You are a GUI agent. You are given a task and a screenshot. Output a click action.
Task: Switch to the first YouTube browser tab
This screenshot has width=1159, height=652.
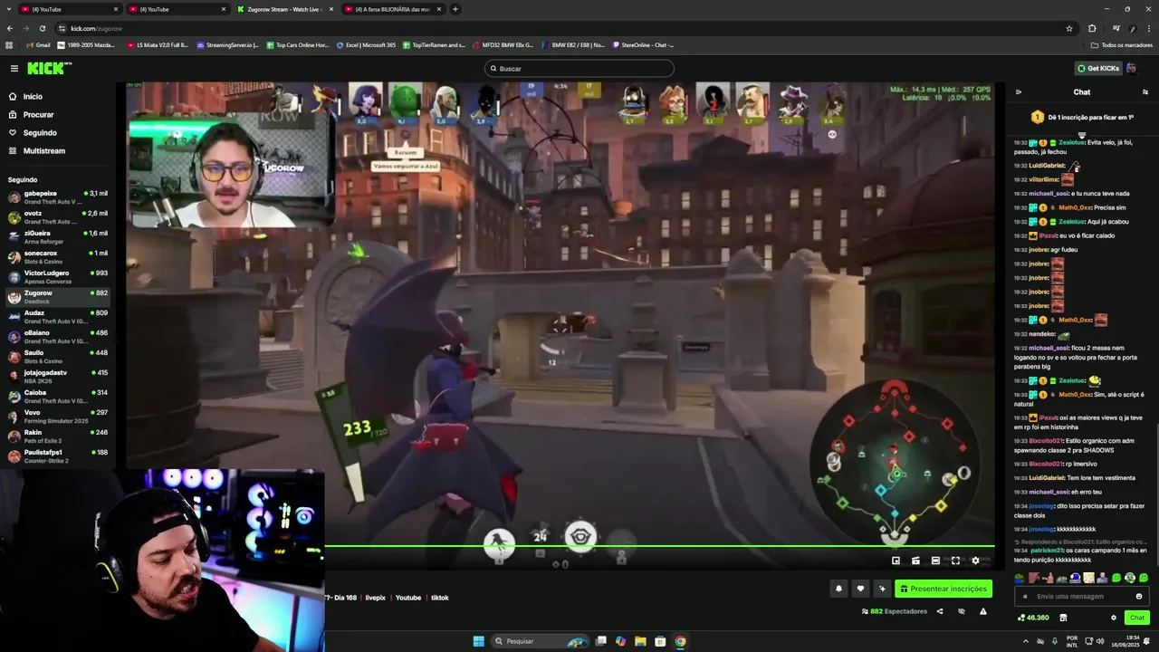click(69, 9)
